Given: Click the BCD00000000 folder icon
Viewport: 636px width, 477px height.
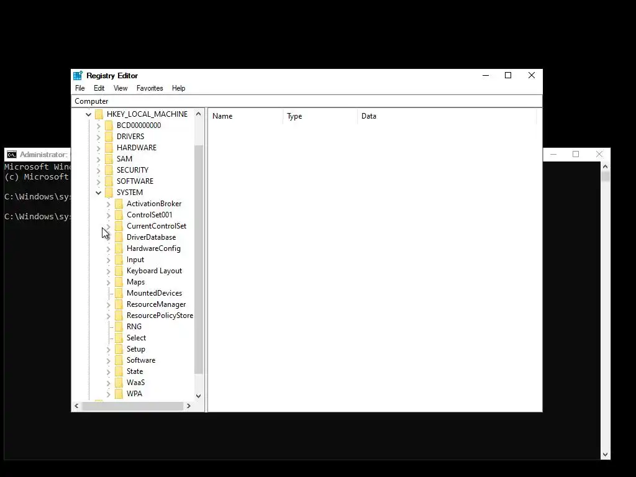Looking at the screenshot, I should [x=109, y=125].
